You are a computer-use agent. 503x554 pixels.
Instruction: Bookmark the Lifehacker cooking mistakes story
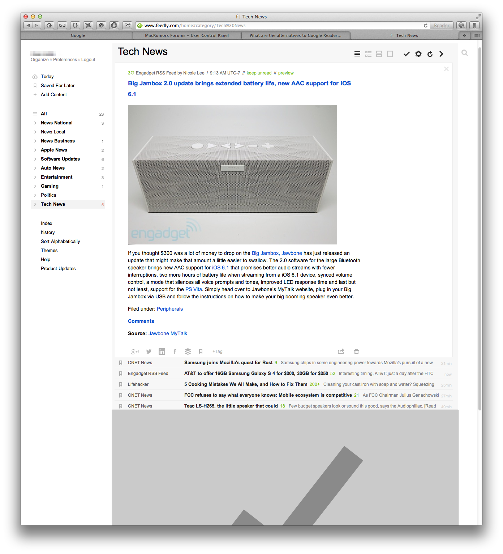click(x=121, y=384)
